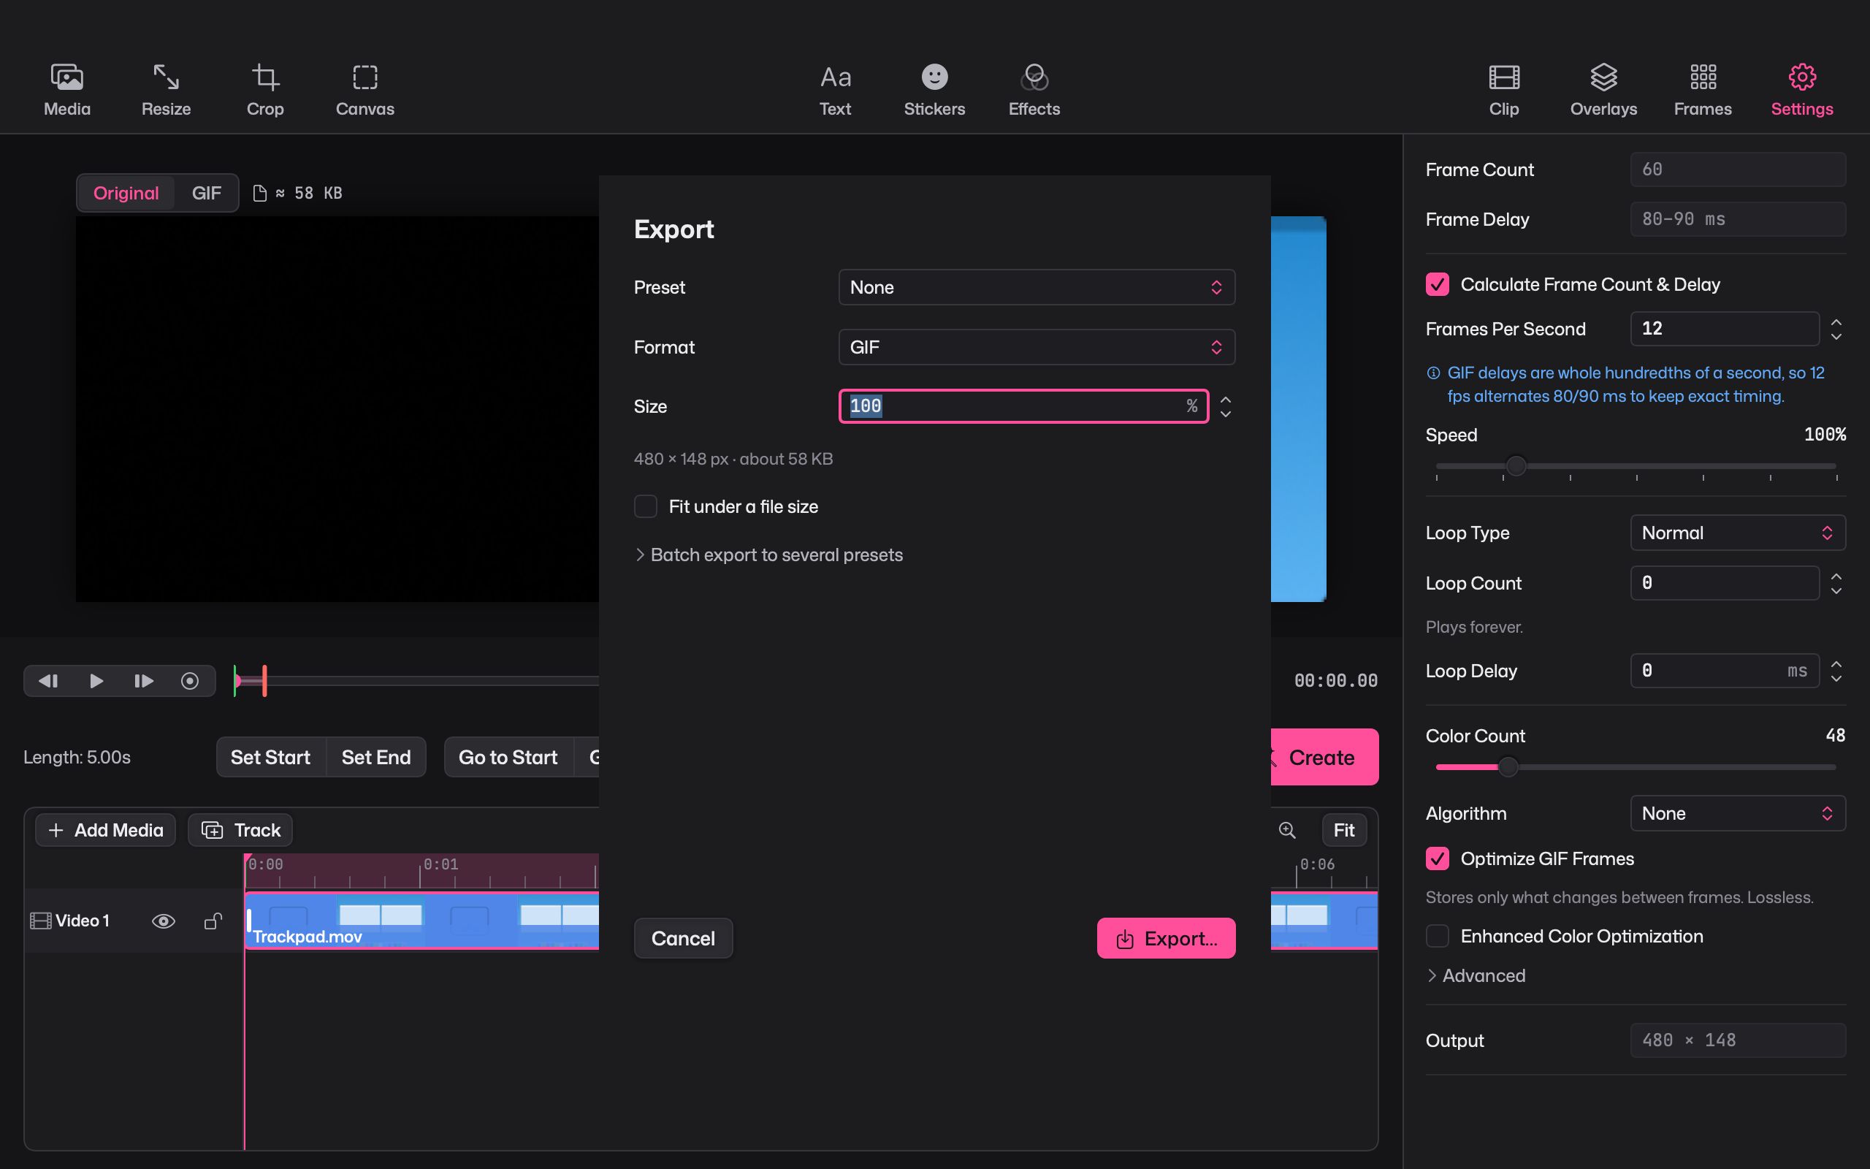
Task: Enable Fit under a file size
Action: coord(645,506)
